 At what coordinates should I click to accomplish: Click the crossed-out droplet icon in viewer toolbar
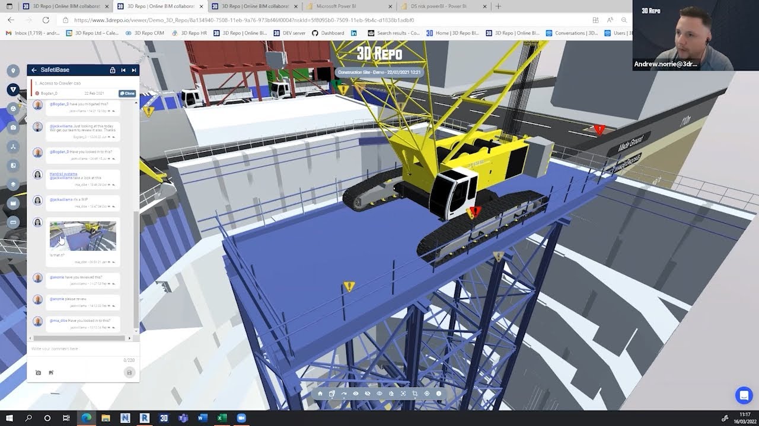(x=391, y=393)
